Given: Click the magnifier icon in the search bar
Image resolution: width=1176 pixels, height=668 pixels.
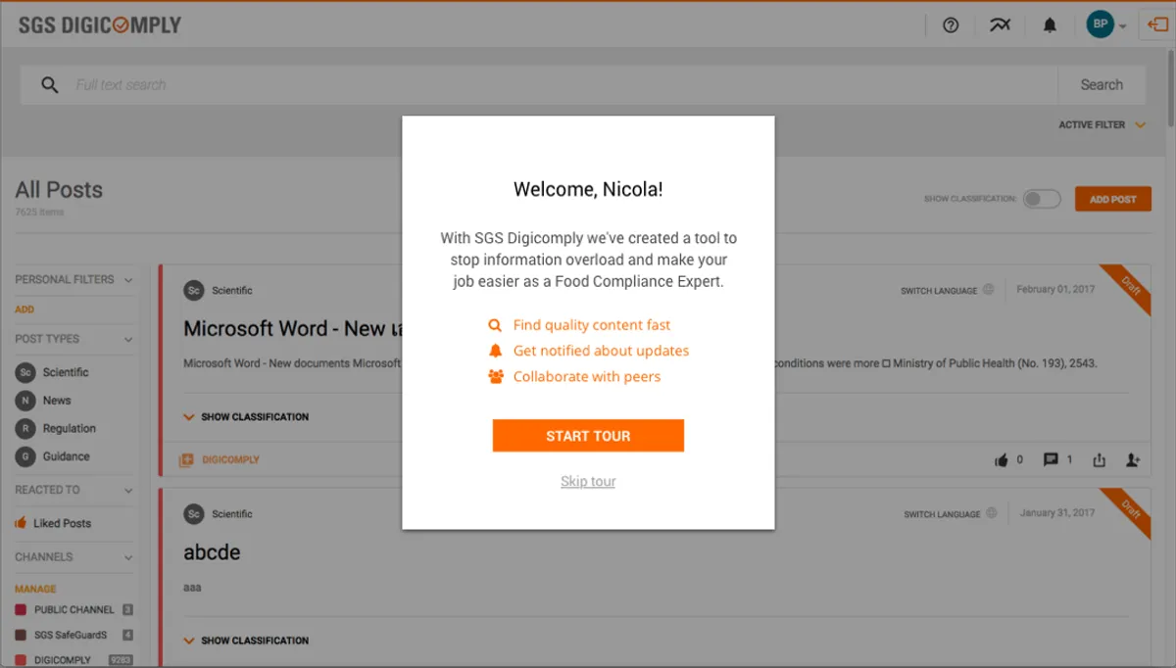Looking at the screenshot, I should pos(50,85).
